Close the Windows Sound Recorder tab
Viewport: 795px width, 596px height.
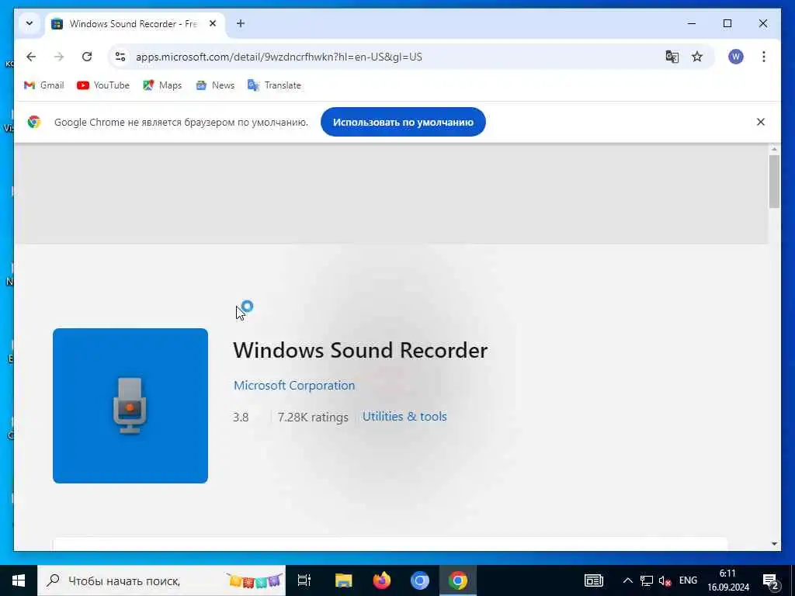tap(213, 23)
